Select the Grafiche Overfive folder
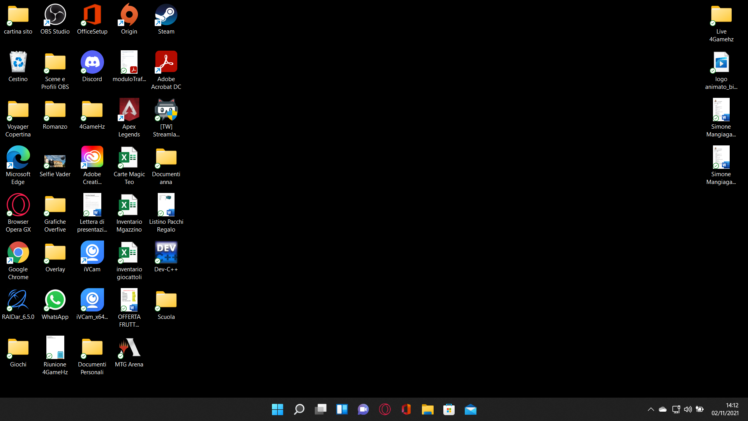The height and width of the screenshot is (421, 748). tap(55, 214)
